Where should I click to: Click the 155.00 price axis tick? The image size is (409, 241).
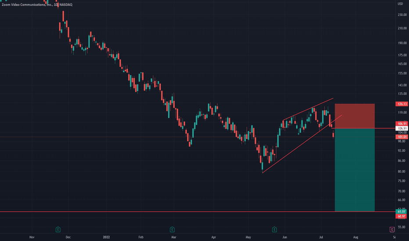point(402,74)
